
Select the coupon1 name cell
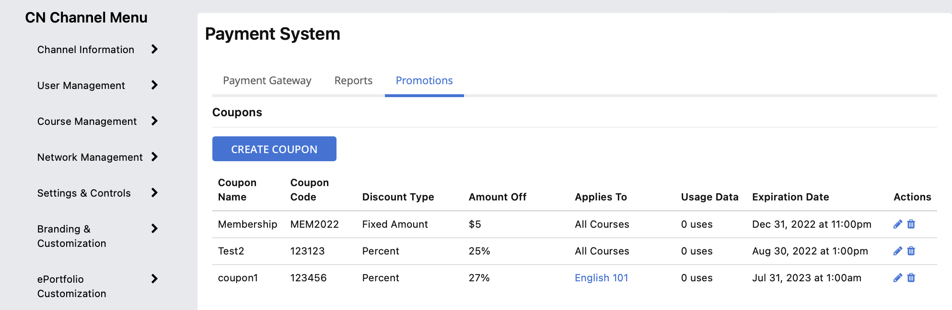click(x=238, y=278)
